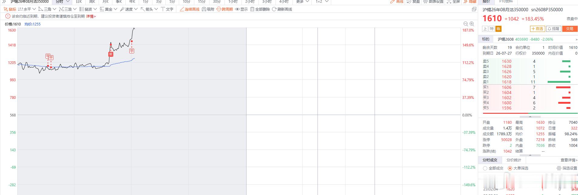The width and height of the screenshot is (578, 195).
Task: Collapse stats panel using lower triangle handle
Action: click(x=530, y=155)
